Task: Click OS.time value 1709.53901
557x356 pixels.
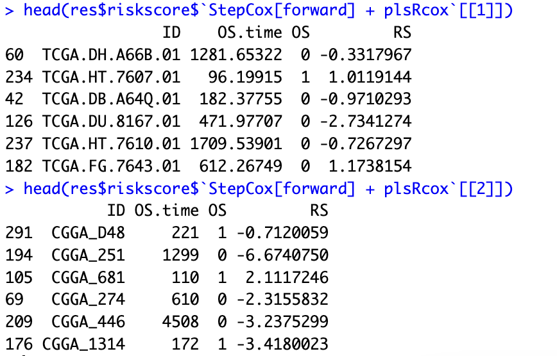Action: (x=236, y=144)
